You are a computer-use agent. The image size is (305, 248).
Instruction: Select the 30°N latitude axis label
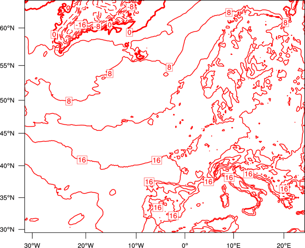pyautogui.click(x=7, y=230)
